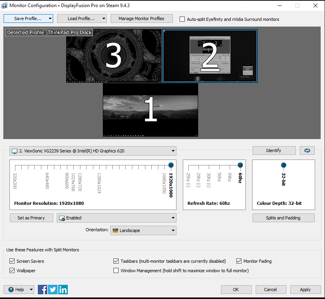Select monitor 1 thumbnail
This screenshot has height=299, width=325.
tap(150, 110)
